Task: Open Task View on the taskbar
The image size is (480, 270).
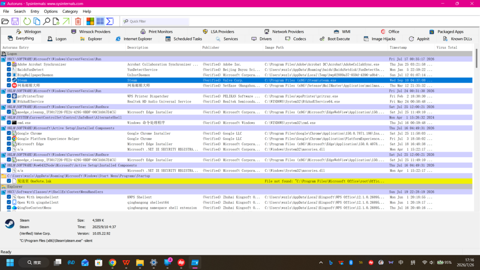Action: point(57,262)
